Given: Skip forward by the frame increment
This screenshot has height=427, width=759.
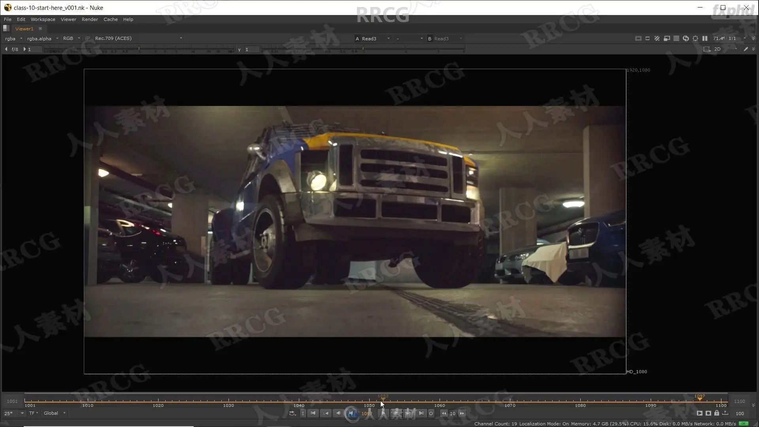Looking at the screenshot, I should pos(462,414).
